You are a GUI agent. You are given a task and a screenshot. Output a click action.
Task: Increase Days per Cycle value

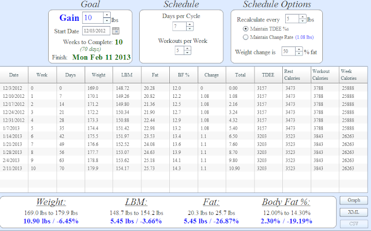click(x=190, y=24)
